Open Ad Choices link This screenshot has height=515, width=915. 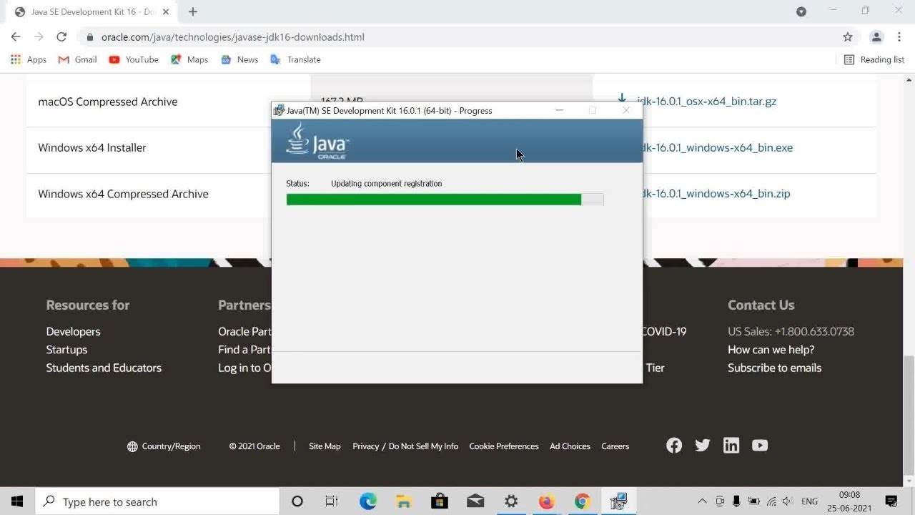pyautogui.click(x=570, y=446)
